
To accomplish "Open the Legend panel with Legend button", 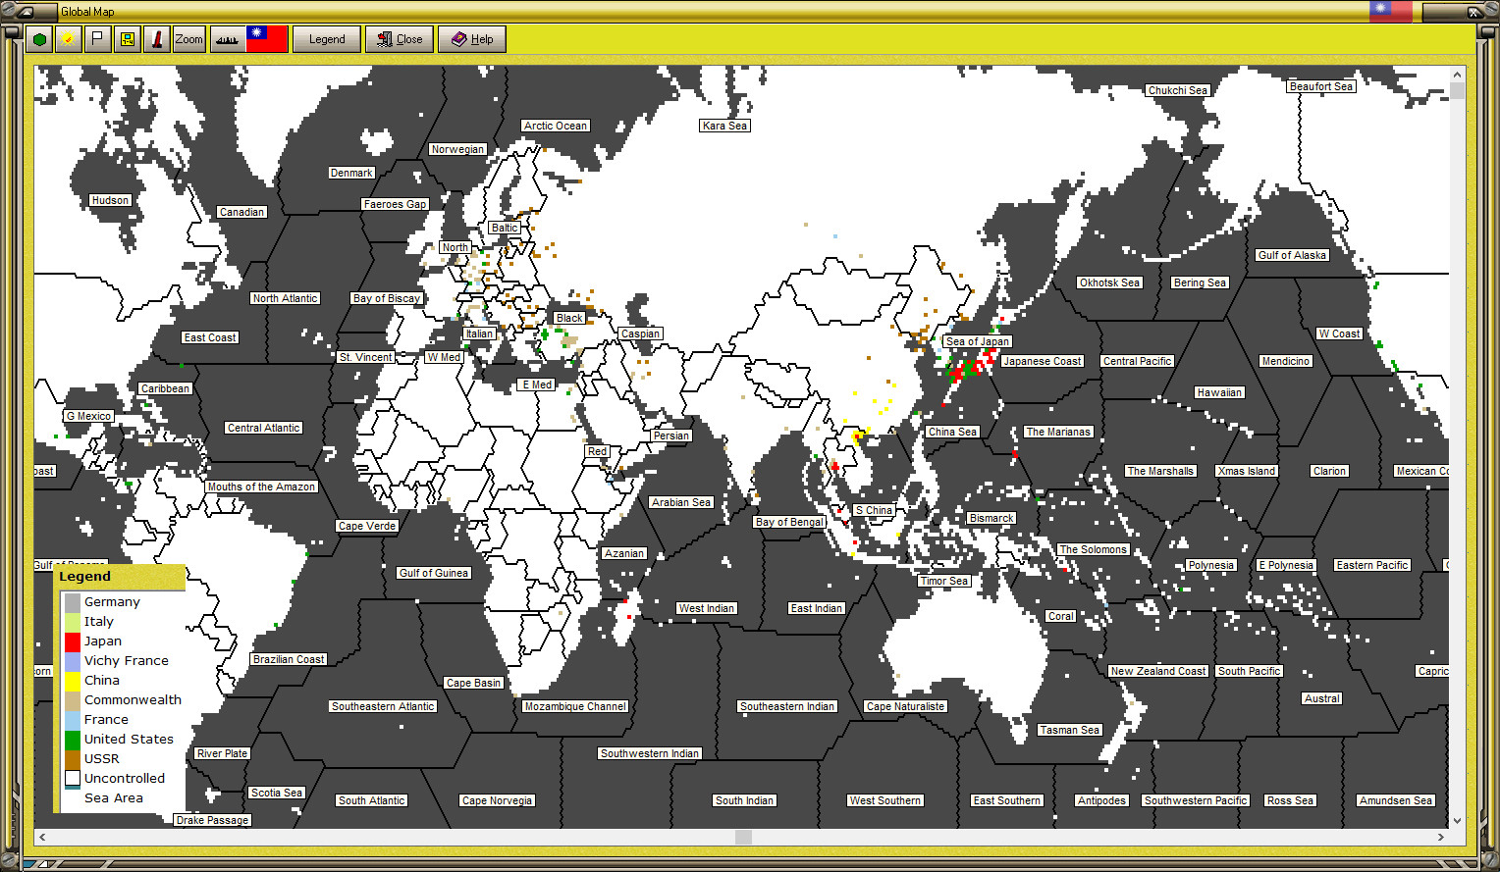I will (x=326, y=39).
